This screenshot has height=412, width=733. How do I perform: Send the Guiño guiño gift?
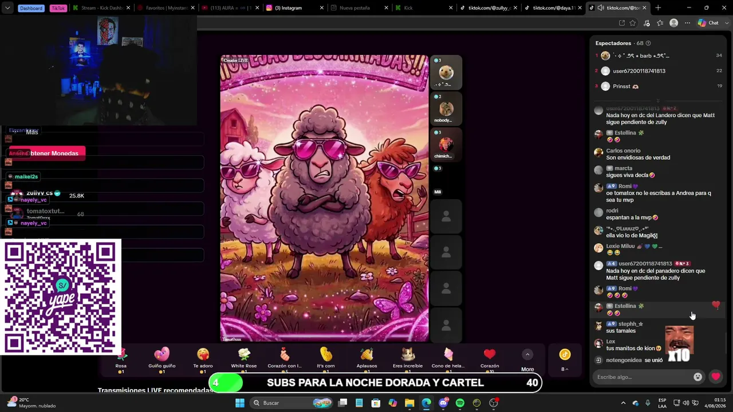tap(162, 360)
